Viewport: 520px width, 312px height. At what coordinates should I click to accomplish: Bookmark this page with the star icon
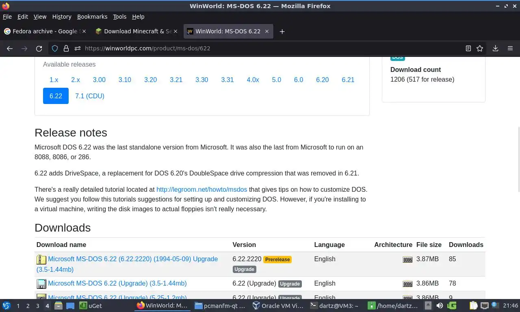[x=480, y=48]
